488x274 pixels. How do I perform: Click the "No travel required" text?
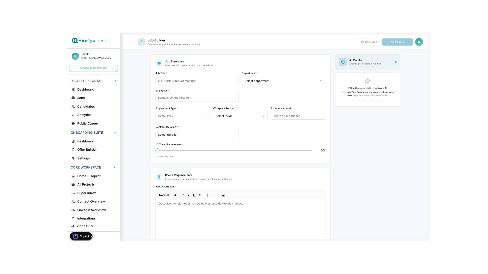[164, 157]
